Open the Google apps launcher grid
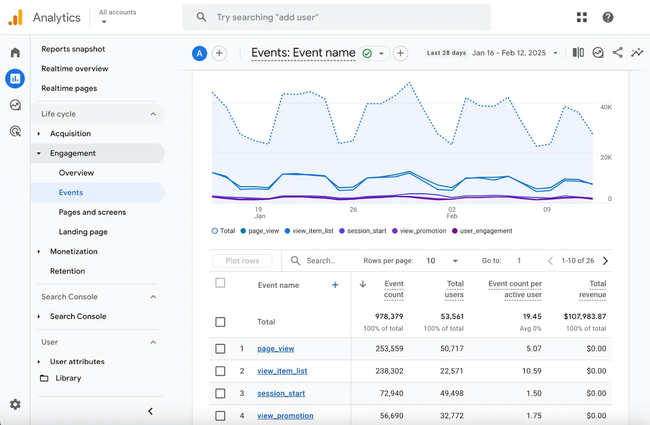The image size is (650, 425). (582, 17)
